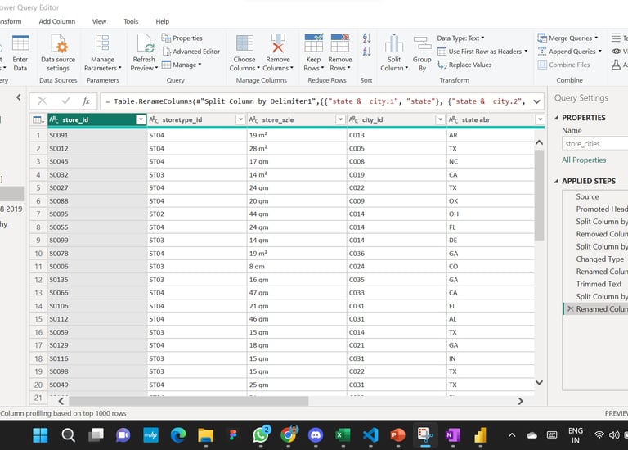This screenshot has width=628, height=450.
Task: Click the All Properties link
Action: 584,160
